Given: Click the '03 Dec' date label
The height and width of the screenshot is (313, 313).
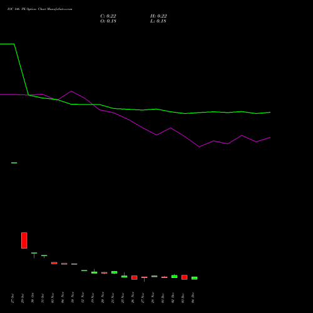Looking at the screenshot, I should [x=183, y=298].
